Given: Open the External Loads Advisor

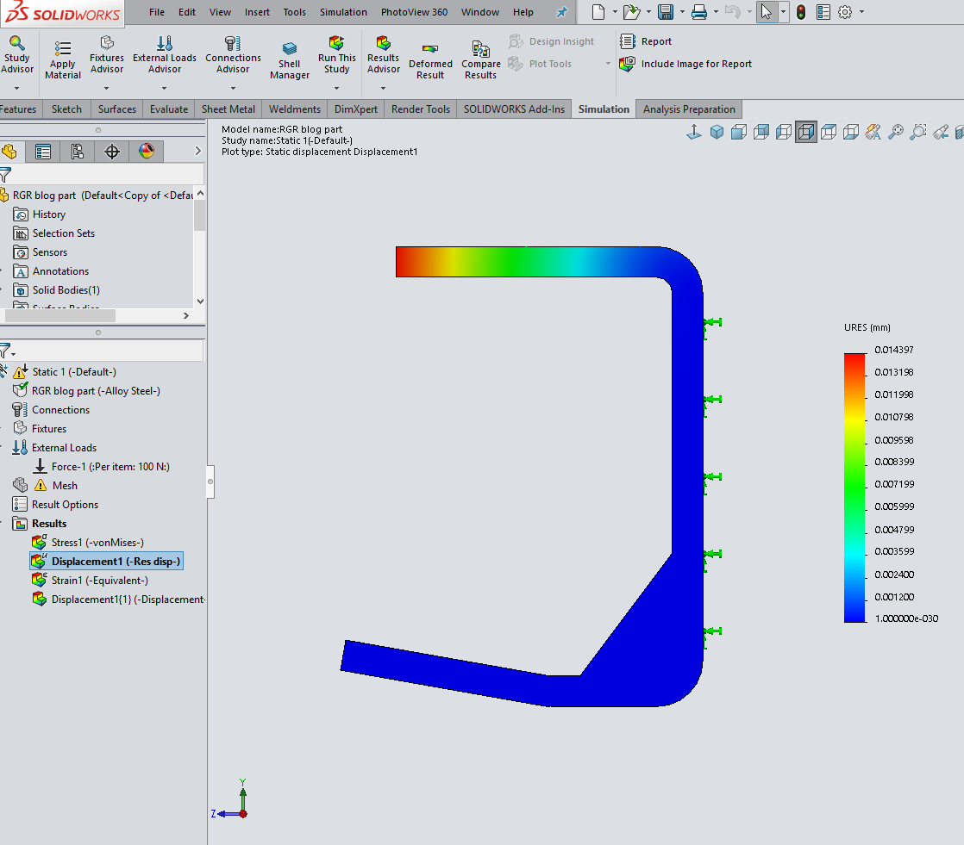Looking at the screenshot, I should [164, 54].
